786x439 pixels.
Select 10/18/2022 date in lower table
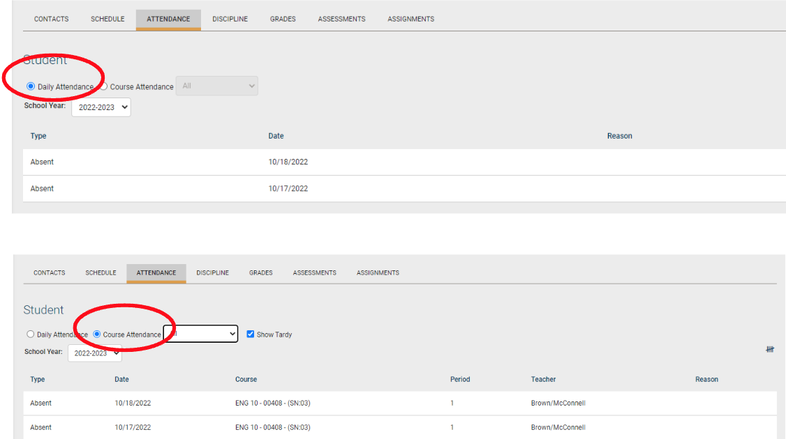pos(133,403)
